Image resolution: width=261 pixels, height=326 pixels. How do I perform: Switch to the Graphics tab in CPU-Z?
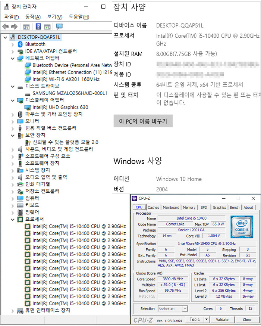click(x=219, y=208)
